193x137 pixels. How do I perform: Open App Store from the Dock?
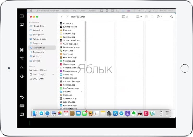point(115,113)
